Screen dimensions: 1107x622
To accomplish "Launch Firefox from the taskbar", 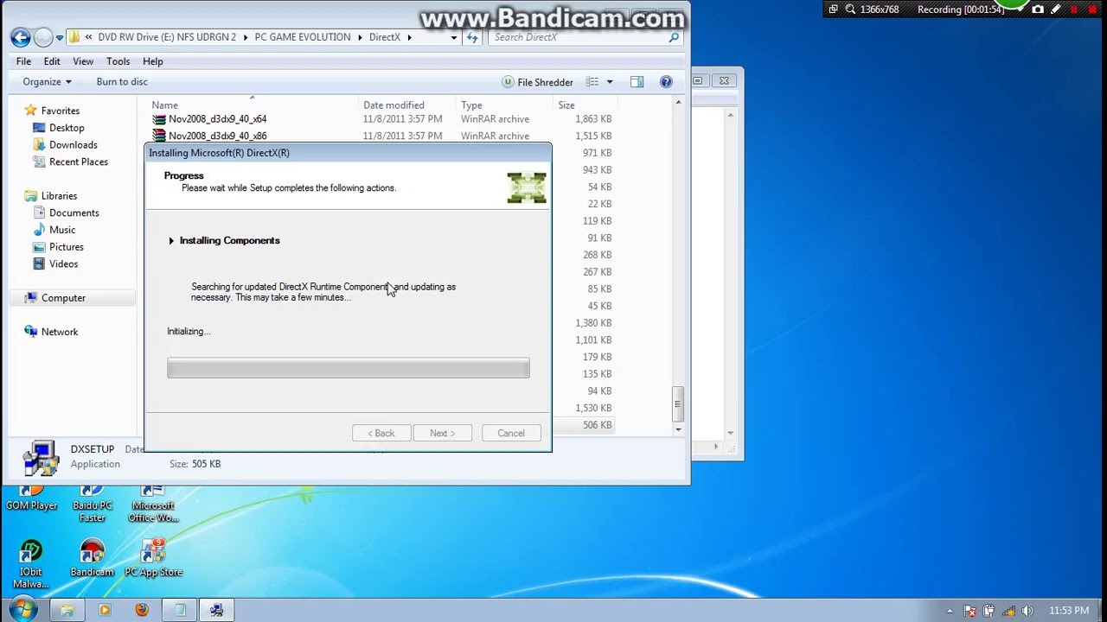I will pos(142,610).
